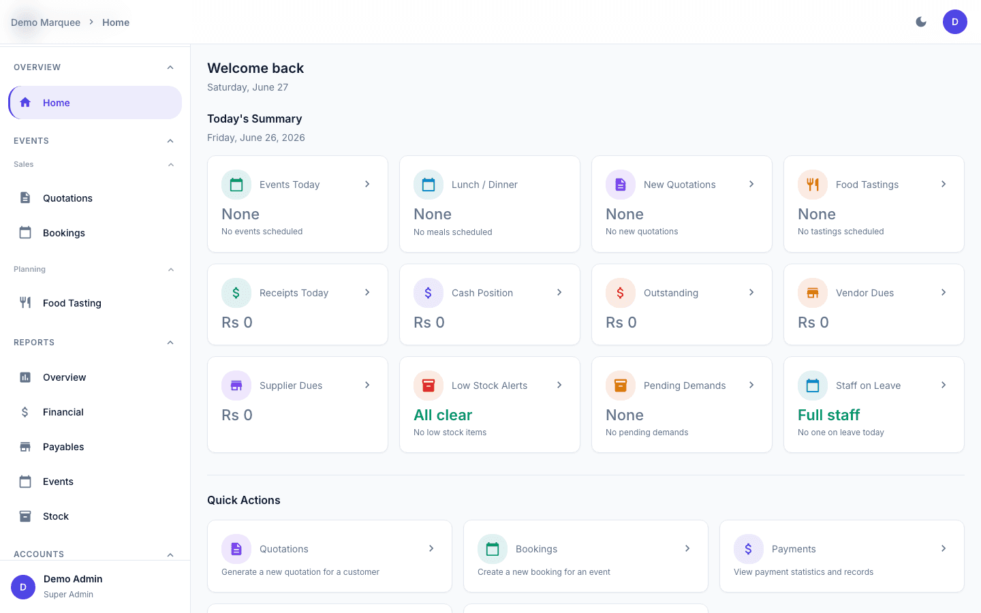981x613 pixels.
Task: Collapse the ACCOUNTS sidebar section
Action: tap(170, 554)
